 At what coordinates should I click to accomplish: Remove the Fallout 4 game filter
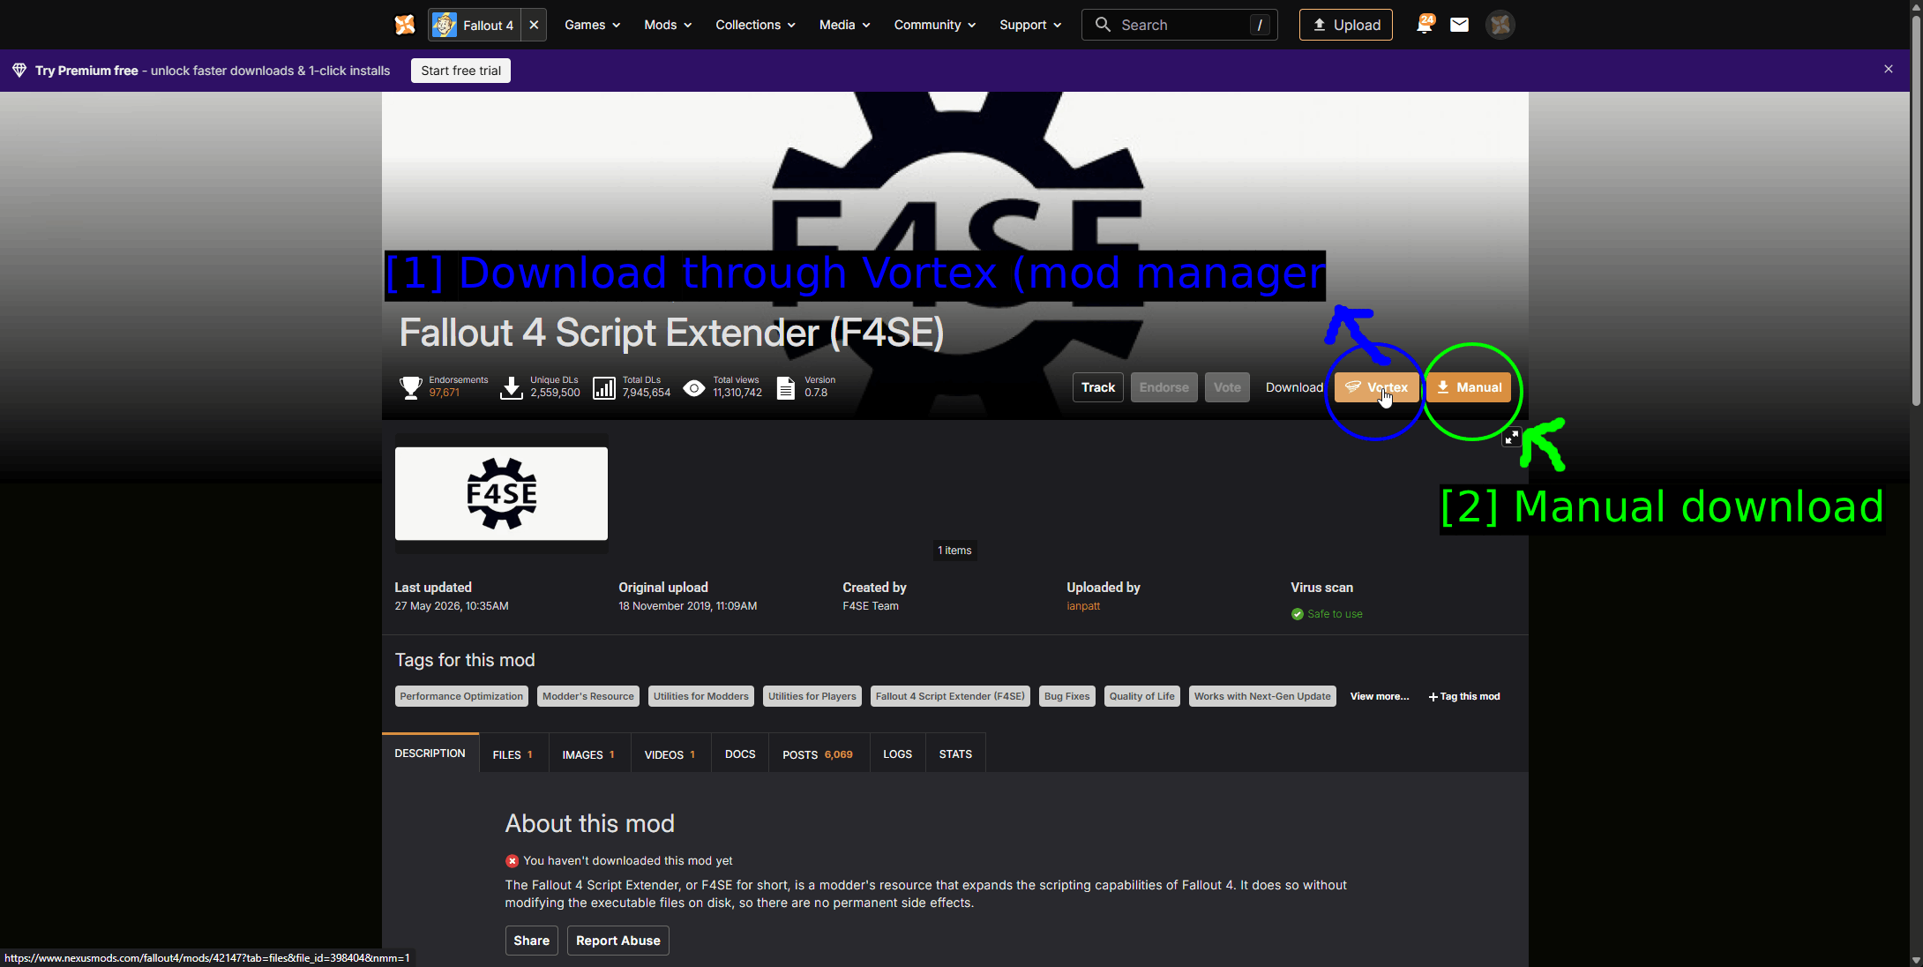point(534,25)
